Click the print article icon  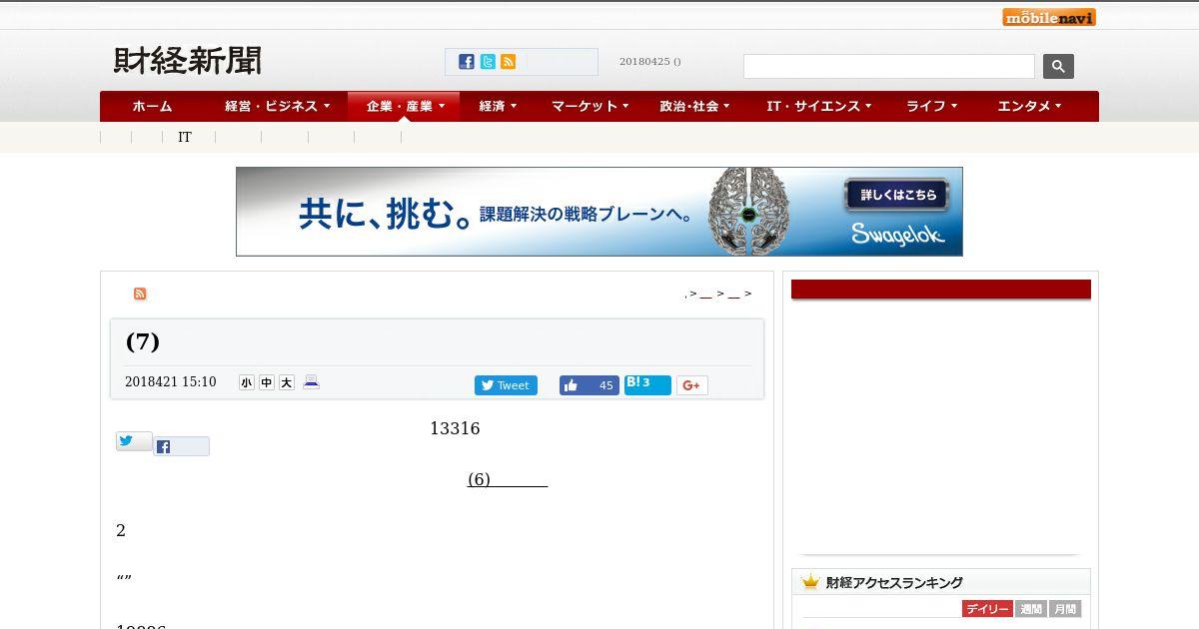pyautogui.click(x=311, y=381)
